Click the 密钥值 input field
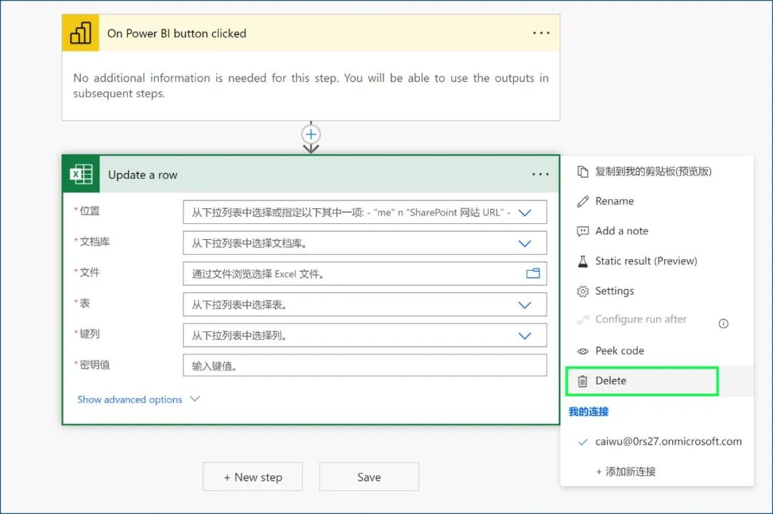The width and height of the screenshot is (773, 514). [x=365, y=365]
